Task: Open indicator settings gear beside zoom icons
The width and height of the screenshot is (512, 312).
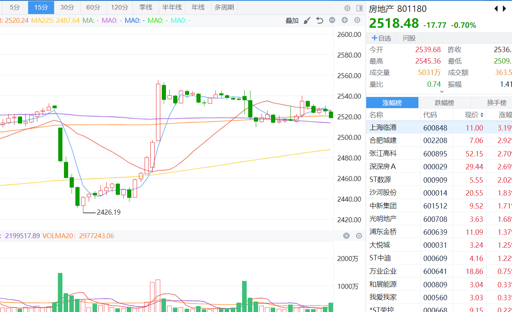Action: point(357,20)
